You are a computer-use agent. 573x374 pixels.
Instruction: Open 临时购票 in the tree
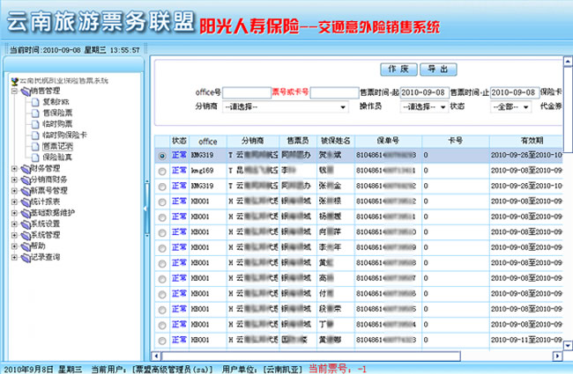[x=57, y=124]
